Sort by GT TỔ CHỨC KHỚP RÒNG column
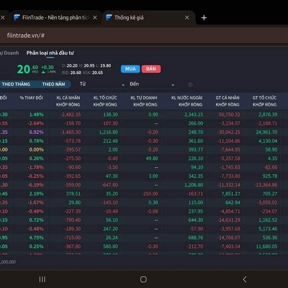 (x=264, y=101)
